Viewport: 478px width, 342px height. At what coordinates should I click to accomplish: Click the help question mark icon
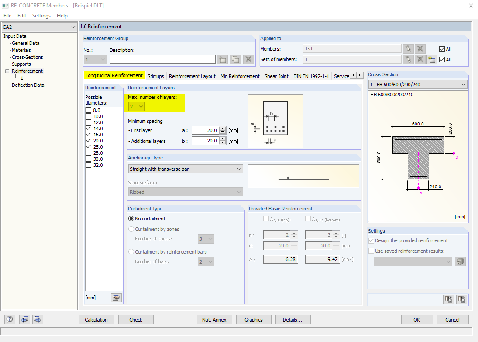pyautogui.click(x=10, y=319)
